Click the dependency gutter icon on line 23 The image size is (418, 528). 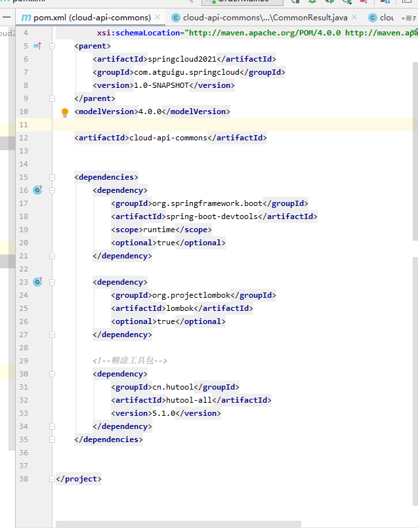tap(37, 282)
